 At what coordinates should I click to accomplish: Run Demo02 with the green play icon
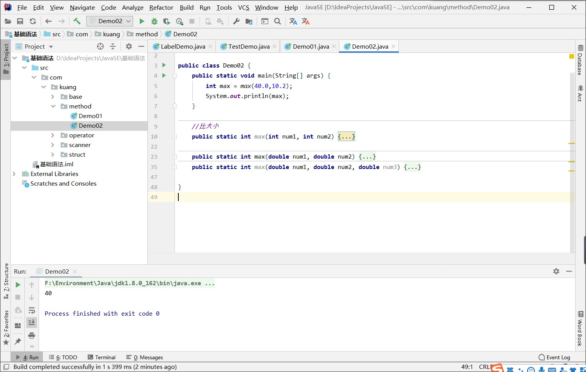coord(142,21)
